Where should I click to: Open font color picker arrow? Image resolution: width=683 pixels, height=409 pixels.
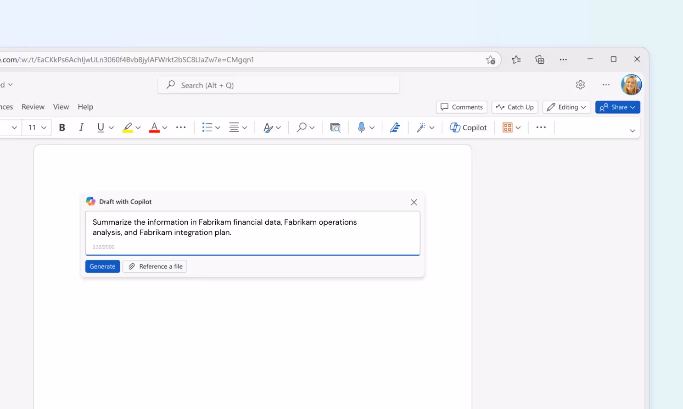pos(165,127)
